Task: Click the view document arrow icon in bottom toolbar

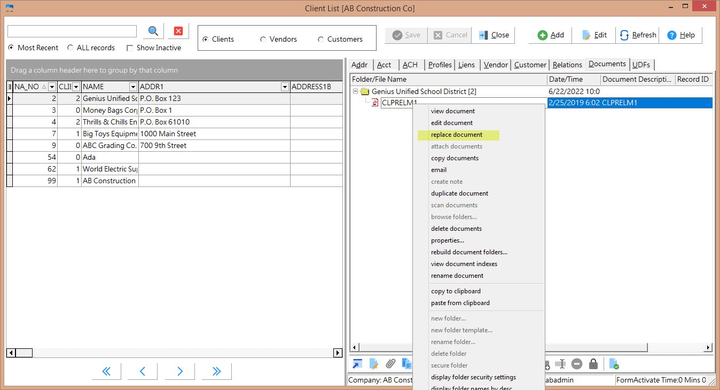Action: click(x=357, y=364)
